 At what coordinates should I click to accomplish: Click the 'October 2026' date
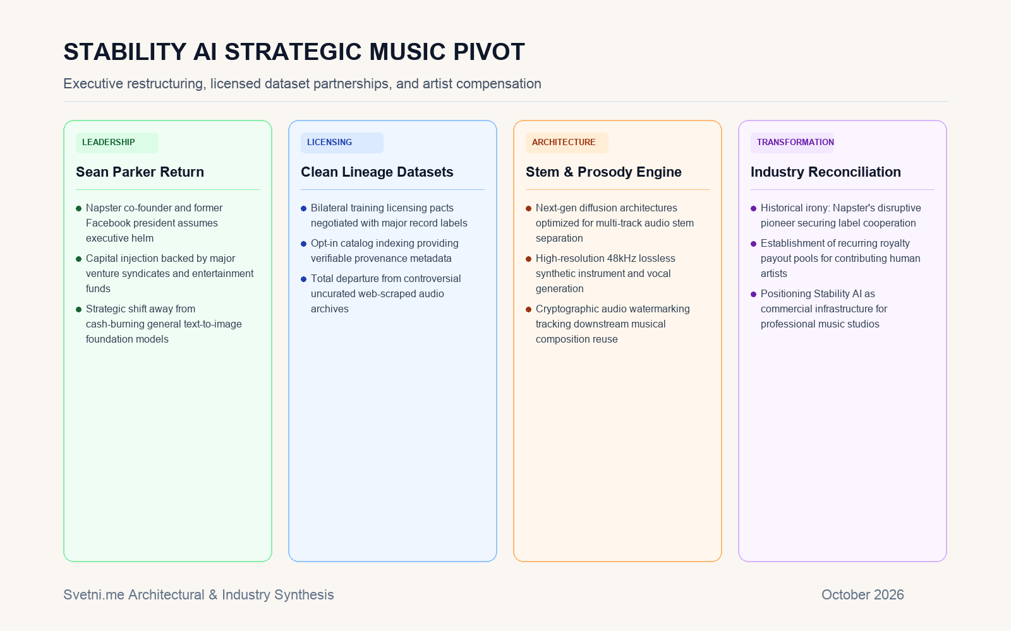click(x=863, y=594)
